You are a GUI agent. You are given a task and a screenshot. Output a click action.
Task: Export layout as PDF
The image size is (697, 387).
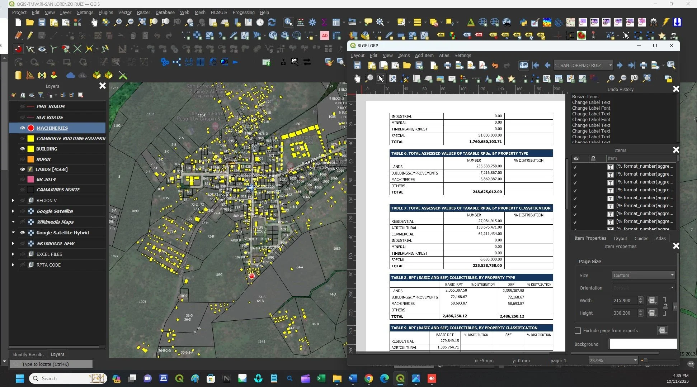click(483, 65)
